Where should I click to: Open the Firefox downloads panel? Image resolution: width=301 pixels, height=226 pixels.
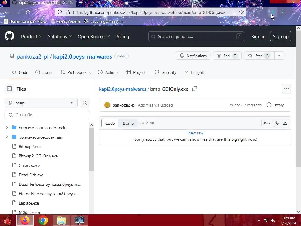[x=272, y=12]
